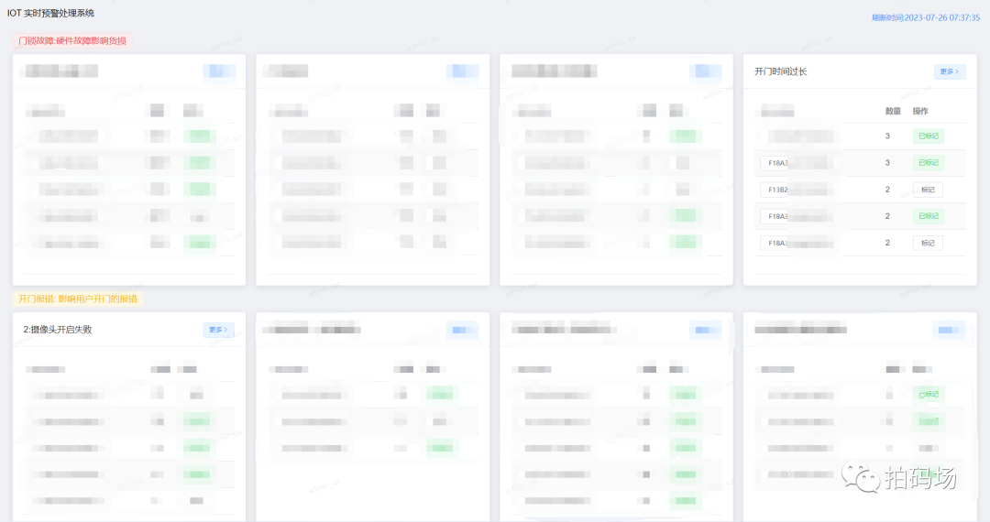Click the 2:摄像头开启失败 card title
990x522 pixels.
coord(58,330)
